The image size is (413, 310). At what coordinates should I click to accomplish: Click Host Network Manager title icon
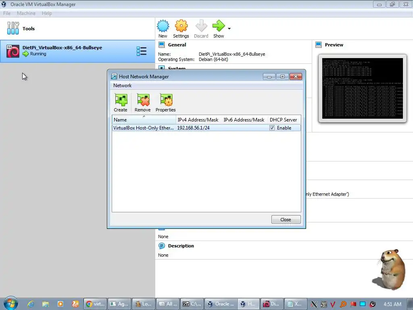click(114, 76)
